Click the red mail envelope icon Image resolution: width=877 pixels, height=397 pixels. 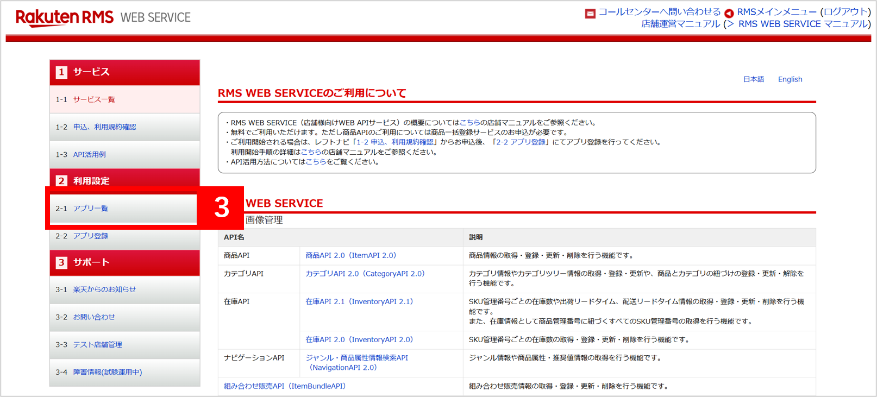pos(590,14)
